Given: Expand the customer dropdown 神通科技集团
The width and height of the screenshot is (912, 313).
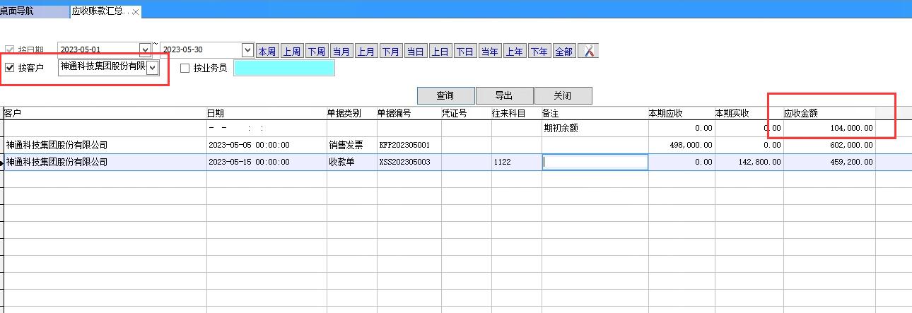Looking at the screenshot, I should click(x=152, y=68).
